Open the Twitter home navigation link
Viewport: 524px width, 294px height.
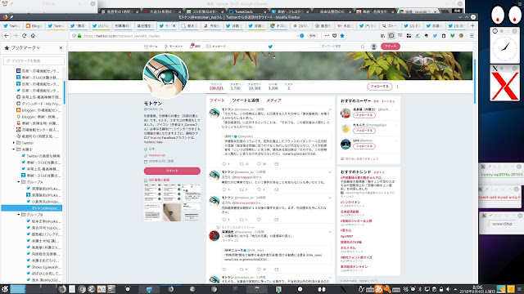[151, 47]
